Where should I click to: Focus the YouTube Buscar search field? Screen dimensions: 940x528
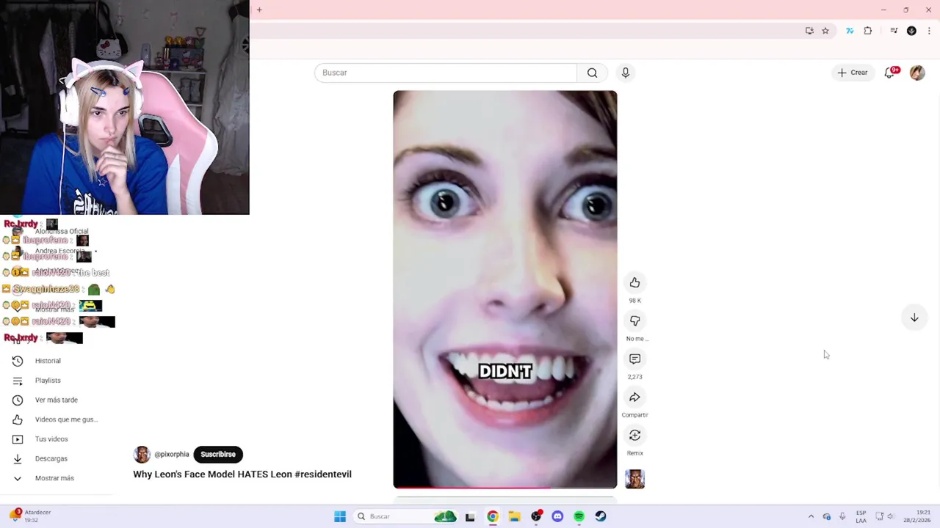(446, 73)
